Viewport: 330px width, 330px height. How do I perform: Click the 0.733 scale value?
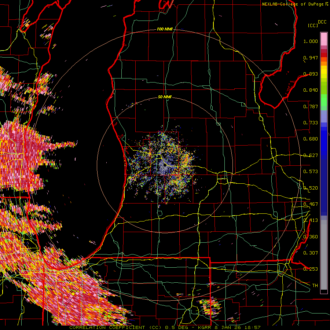point(311,123)
